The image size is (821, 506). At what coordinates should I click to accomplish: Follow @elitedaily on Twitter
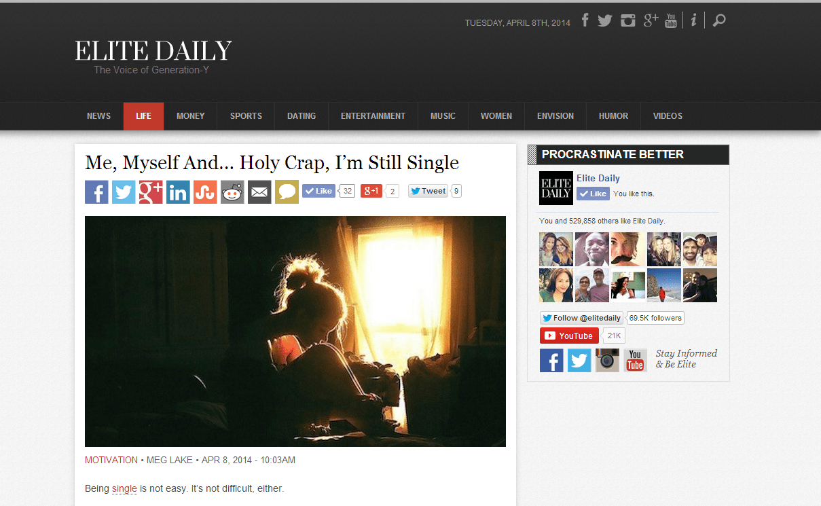pyautogui.click(x=582, y=318)
